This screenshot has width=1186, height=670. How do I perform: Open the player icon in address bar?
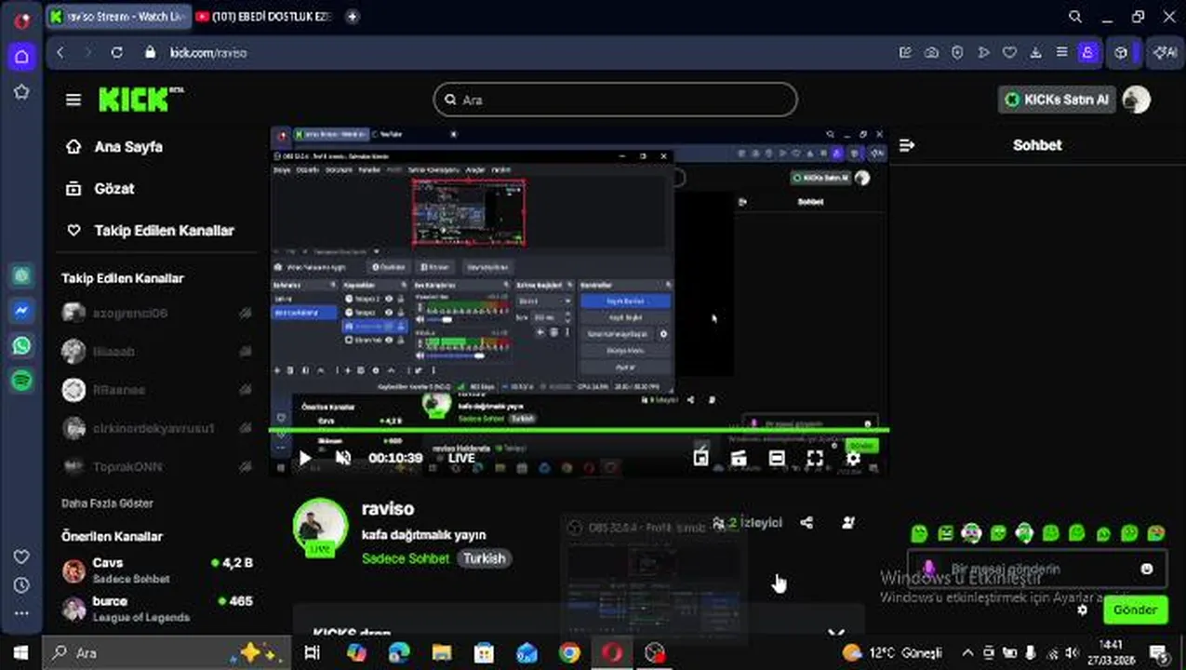click(x=983, y=53)
